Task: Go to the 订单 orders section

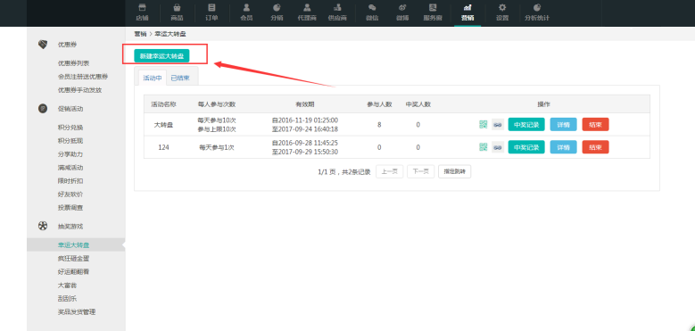Action: tap(211, 12)
